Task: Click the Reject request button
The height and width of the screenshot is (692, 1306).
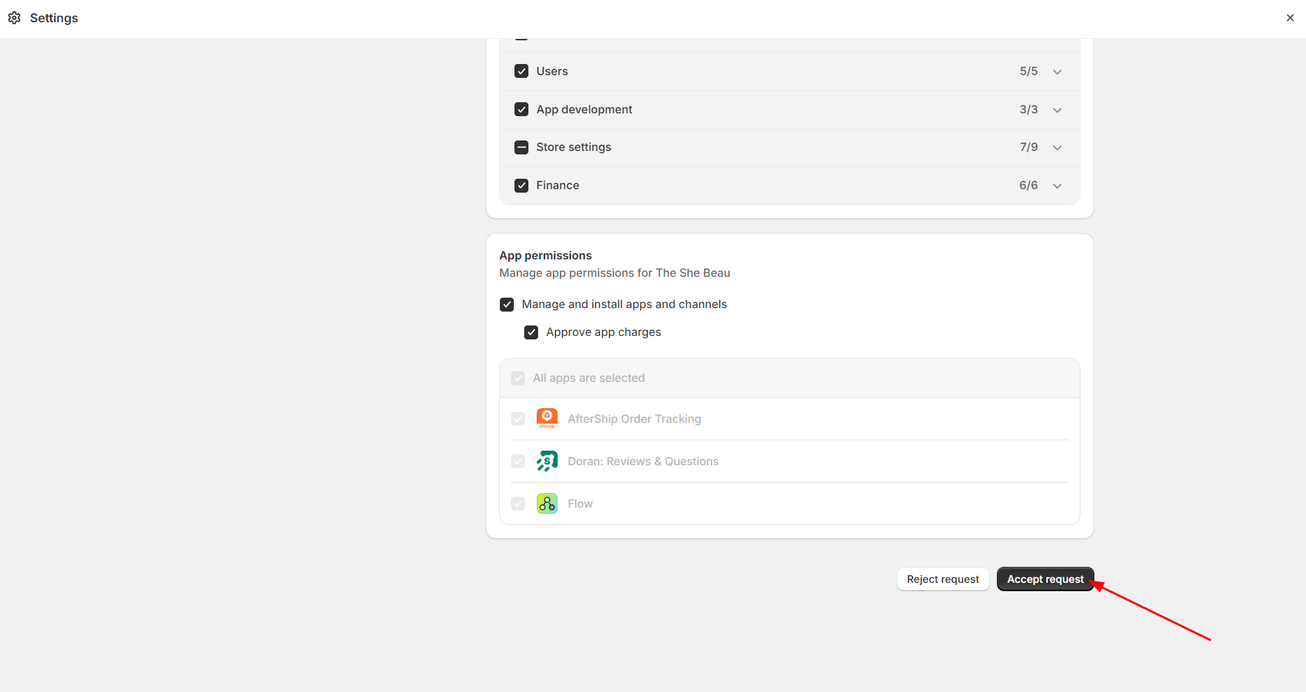Action: coord(943,579)
